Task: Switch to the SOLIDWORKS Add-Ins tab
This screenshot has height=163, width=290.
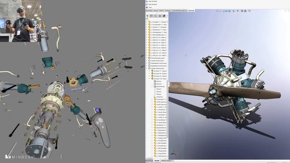Action: pyautogui.click(x=179, y=10)
